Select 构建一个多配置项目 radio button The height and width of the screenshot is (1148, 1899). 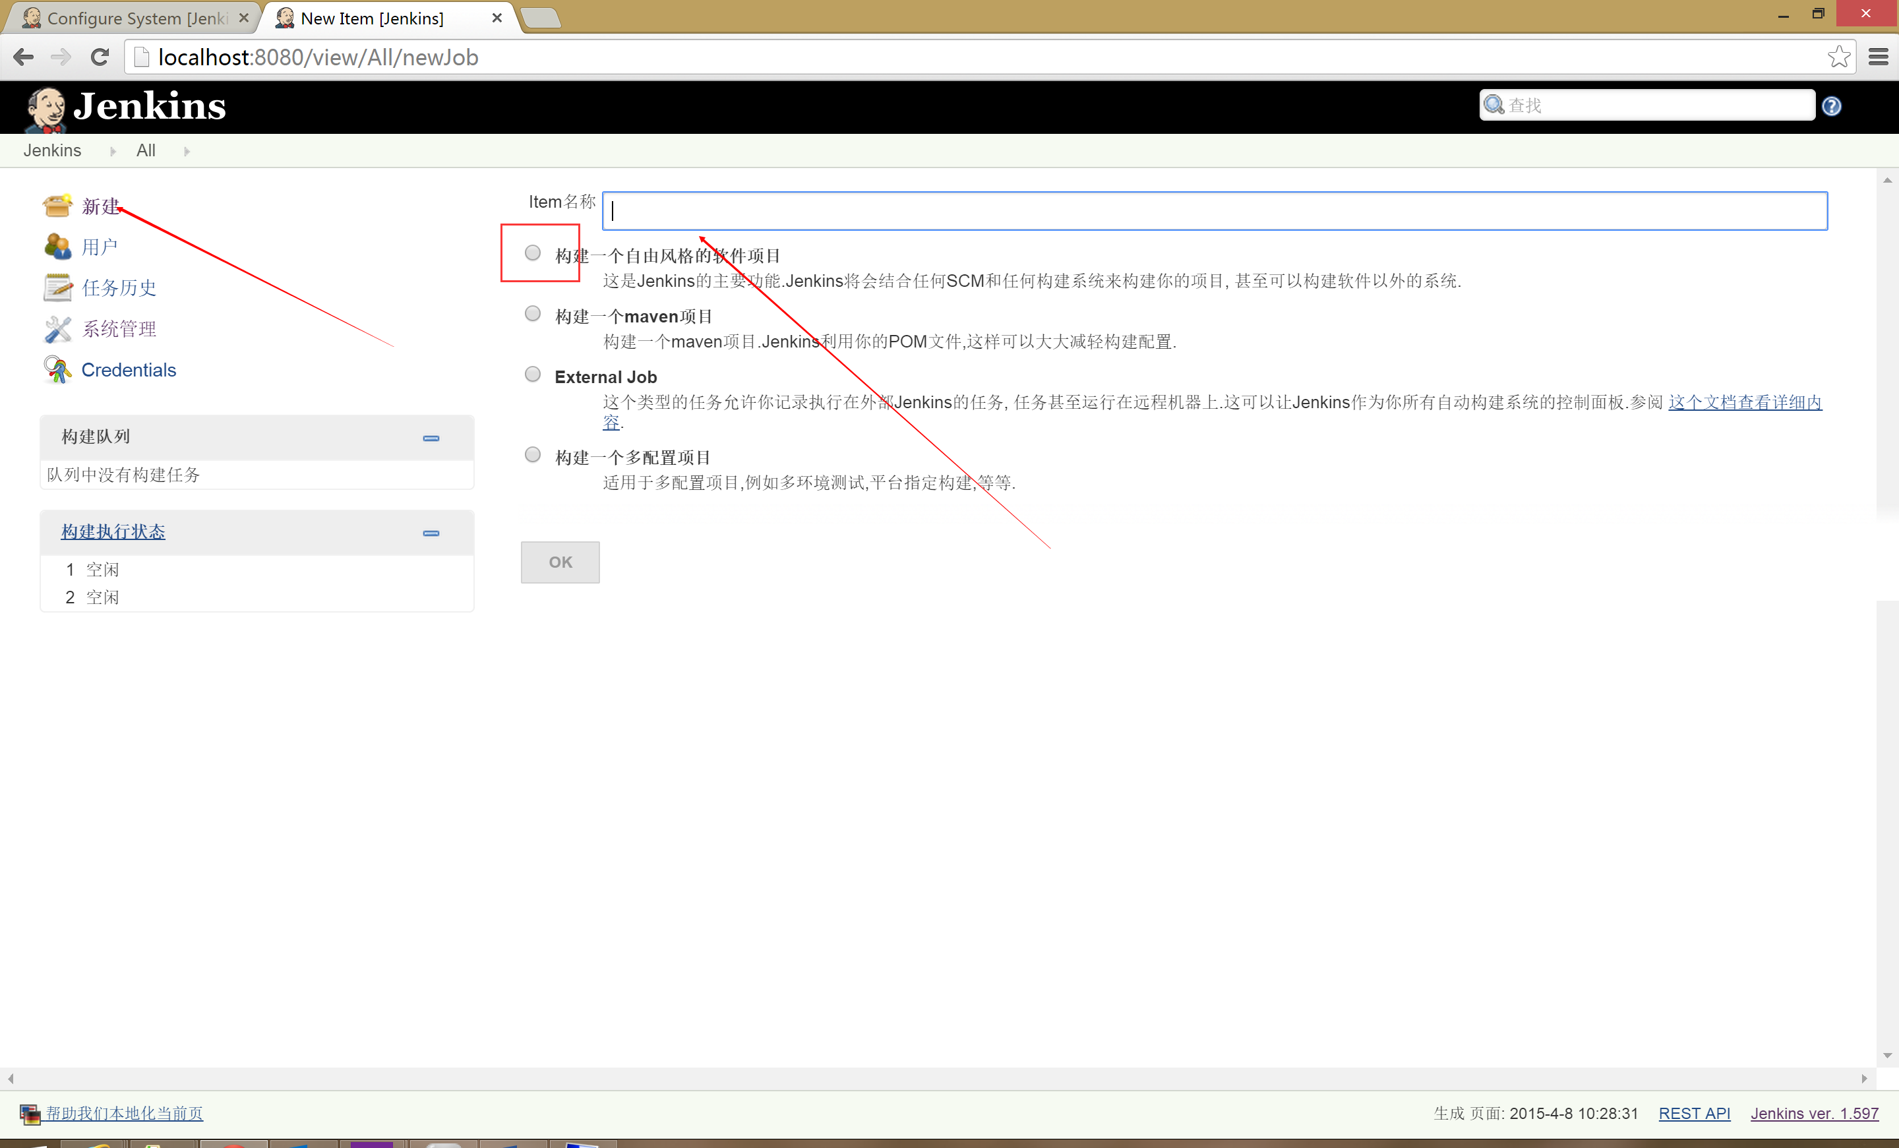click(533, 454)
